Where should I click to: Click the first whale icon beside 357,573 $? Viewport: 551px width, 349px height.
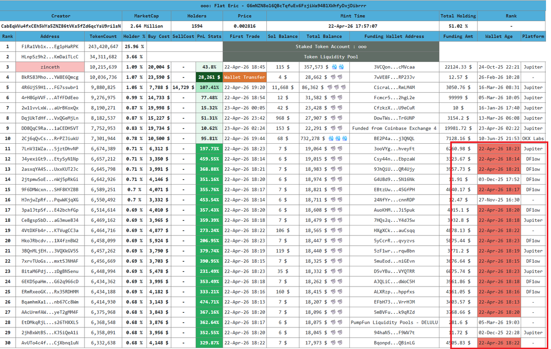(334, 67)
